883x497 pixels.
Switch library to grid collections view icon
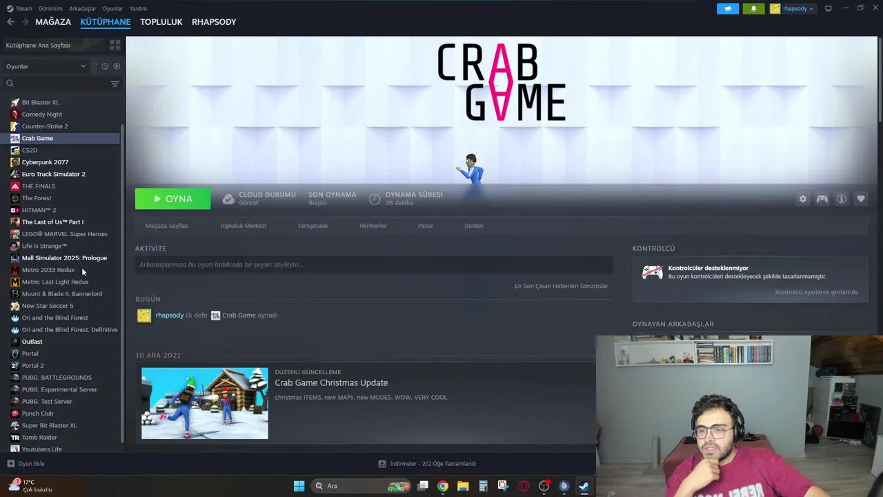point(115,45)
